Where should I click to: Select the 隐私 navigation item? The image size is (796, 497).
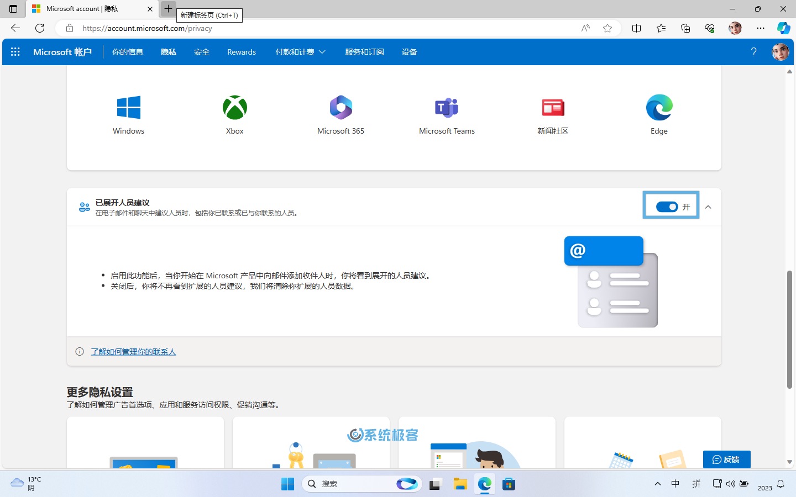[x=169, y=52]
